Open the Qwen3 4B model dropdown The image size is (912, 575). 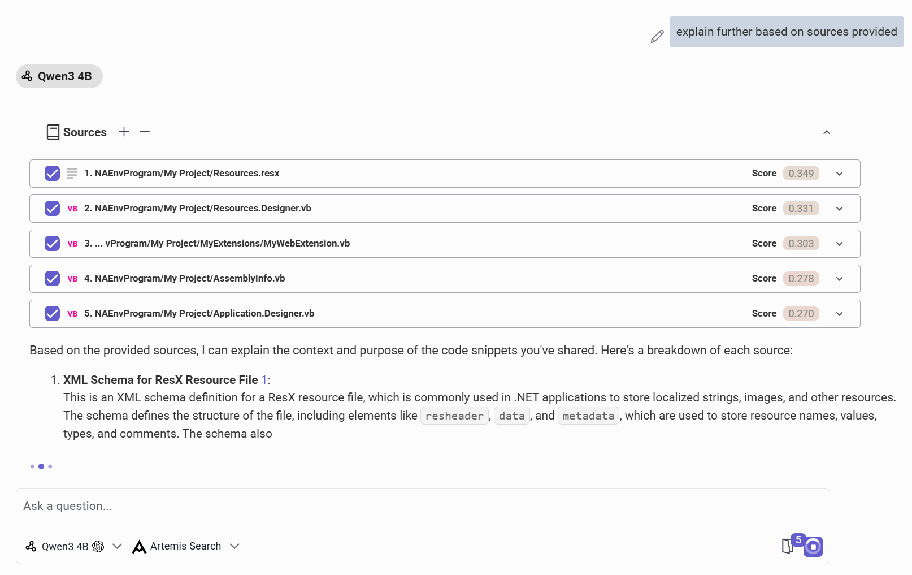point(117,546)
